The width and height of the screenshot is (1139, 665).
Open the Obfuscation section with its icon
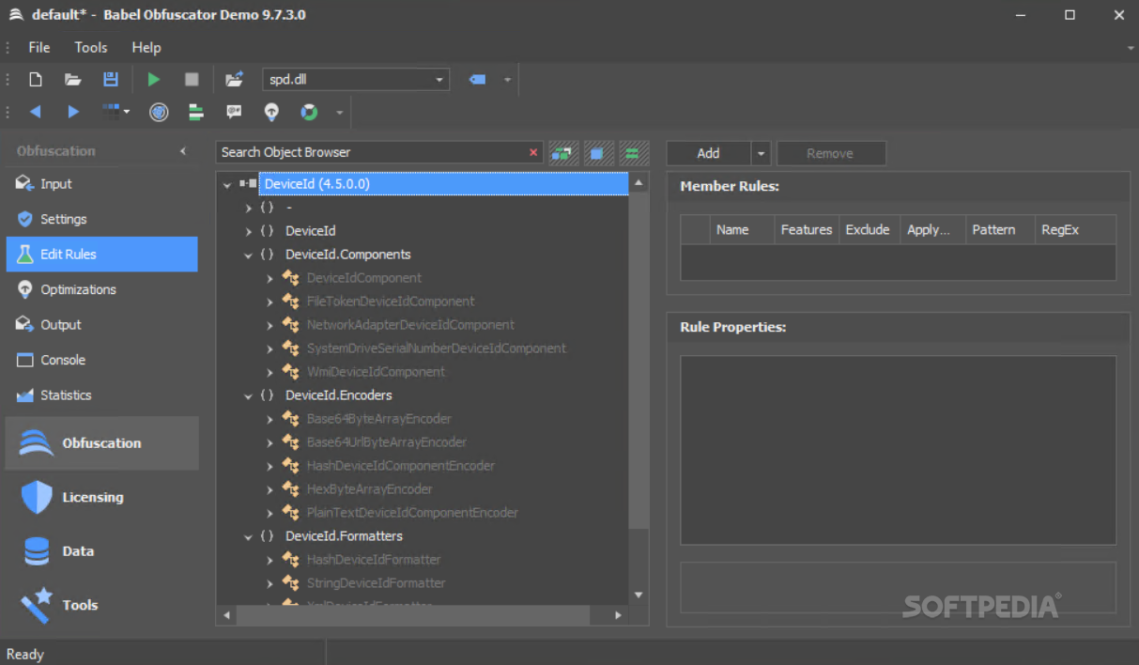coord(38,442)
